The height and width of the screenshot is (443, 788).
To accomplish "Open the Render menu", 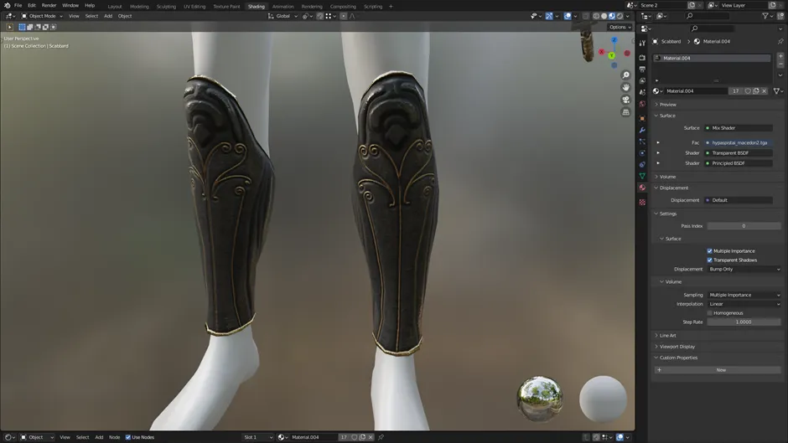I will [49, 5].
